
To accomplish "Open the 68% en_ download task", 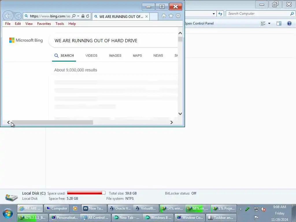I will pyautogui.click(x=198, y=208).
